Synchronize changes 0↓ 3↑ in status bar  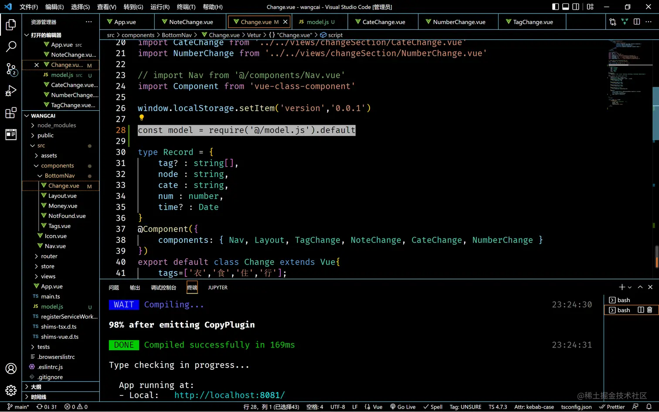click(47, 407)
